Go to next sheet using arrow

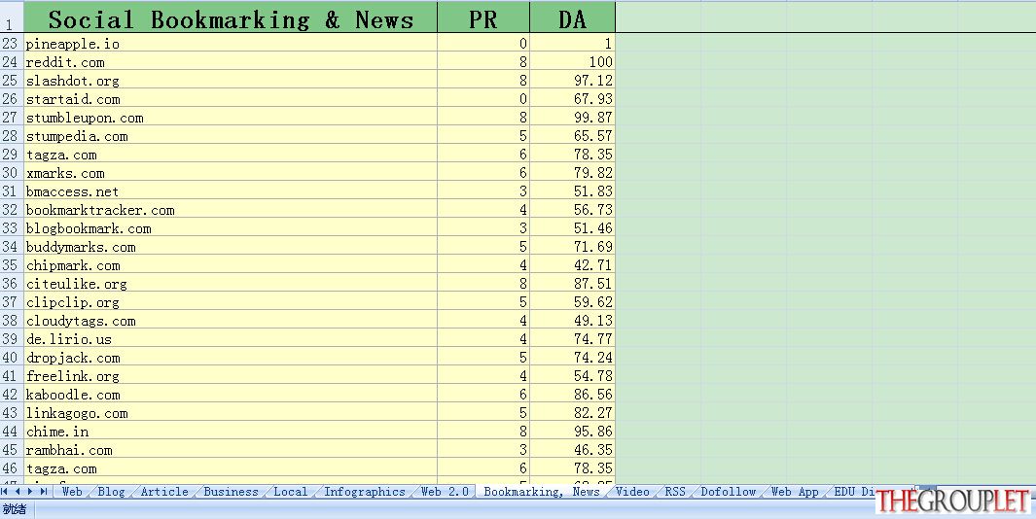pos(30,491)
